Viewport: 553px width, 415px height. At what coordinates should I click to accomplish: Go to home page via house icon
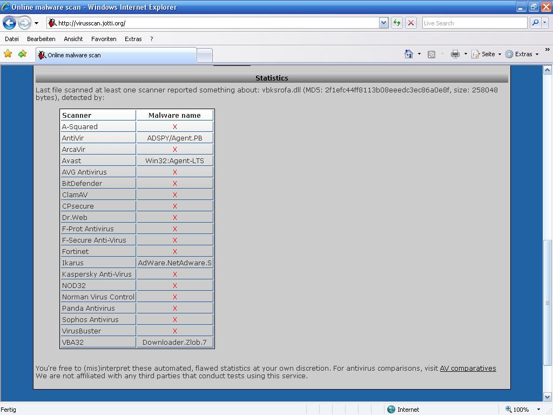tap(409, 54)
